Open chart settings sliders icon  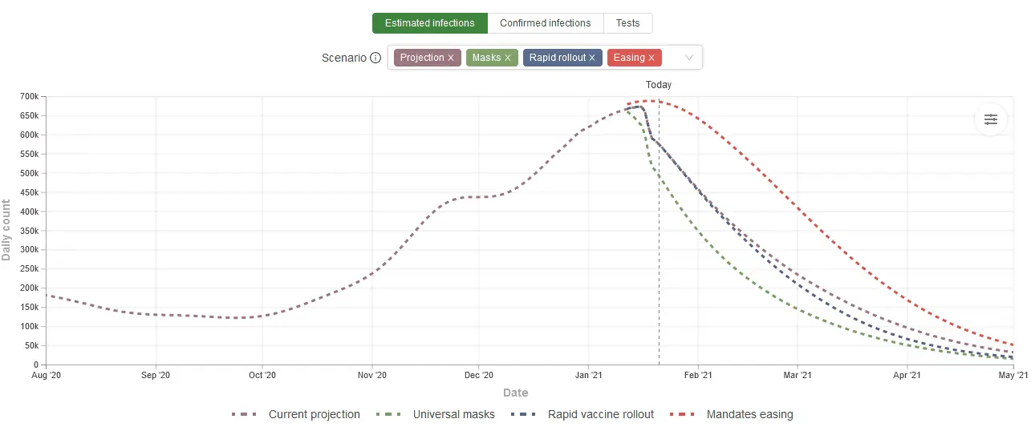click(991, 119)
